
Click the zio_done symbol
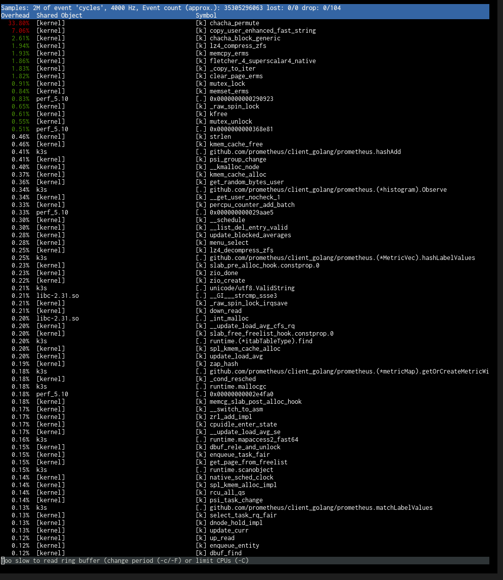[224, 274]
